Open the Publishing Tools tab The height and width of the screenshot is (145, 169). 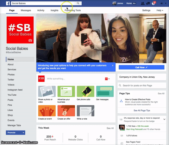pos(73,10)
